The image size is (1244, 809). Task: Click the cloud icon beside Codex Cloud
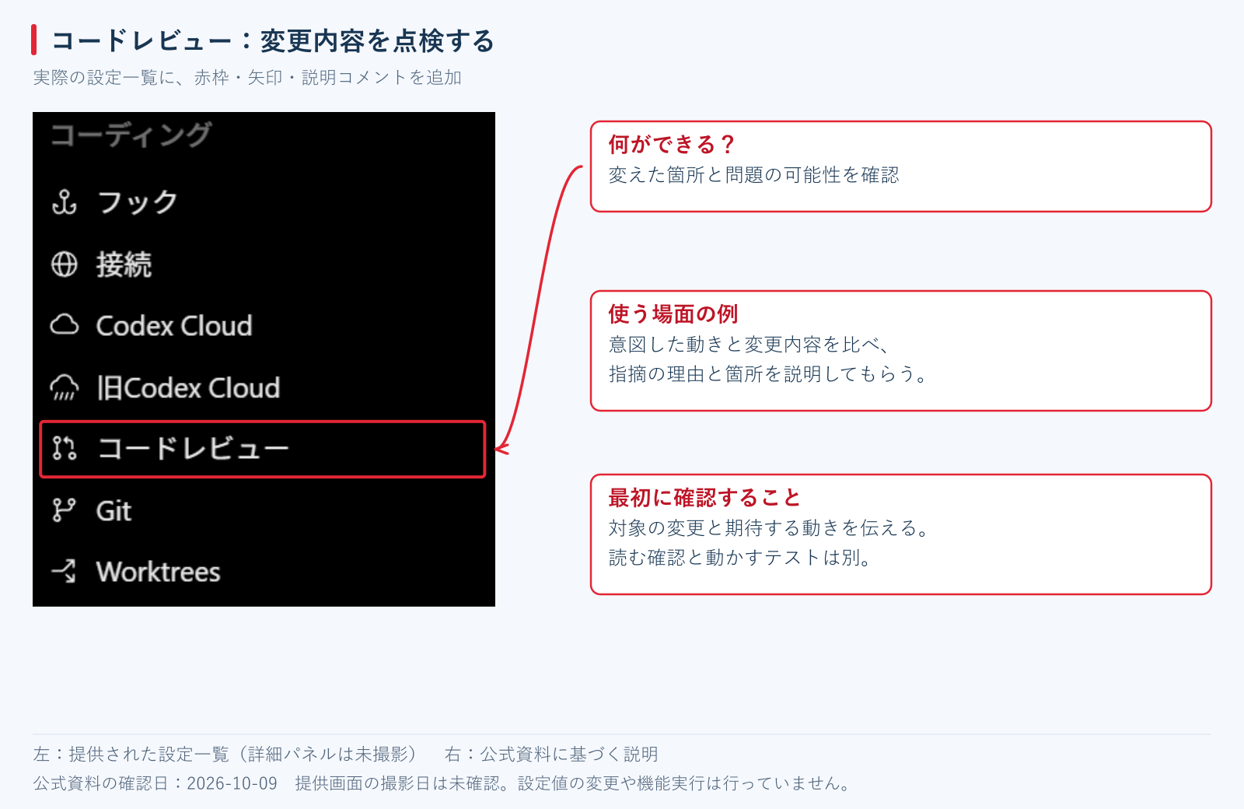pyautogui.click(x=65, y=325)
